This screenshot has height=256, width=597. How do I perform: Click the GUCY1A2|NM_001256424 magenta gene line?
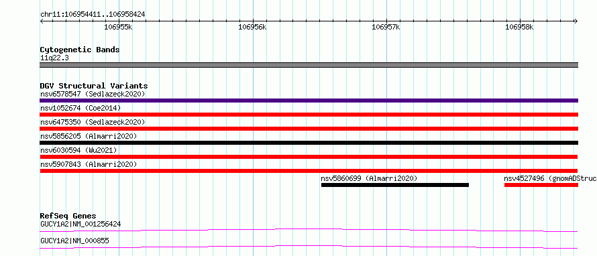pos(309,230)
